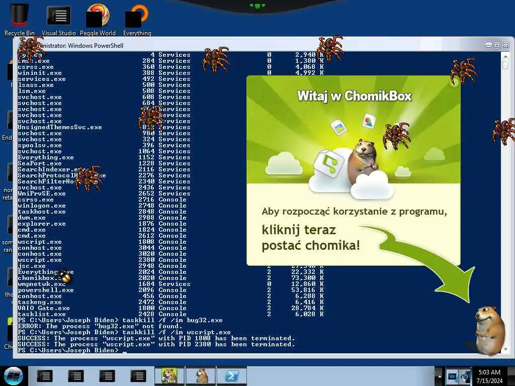Click the 'VAIO Gate.exe' process name
515x386 pixels.
coord(44,308)
